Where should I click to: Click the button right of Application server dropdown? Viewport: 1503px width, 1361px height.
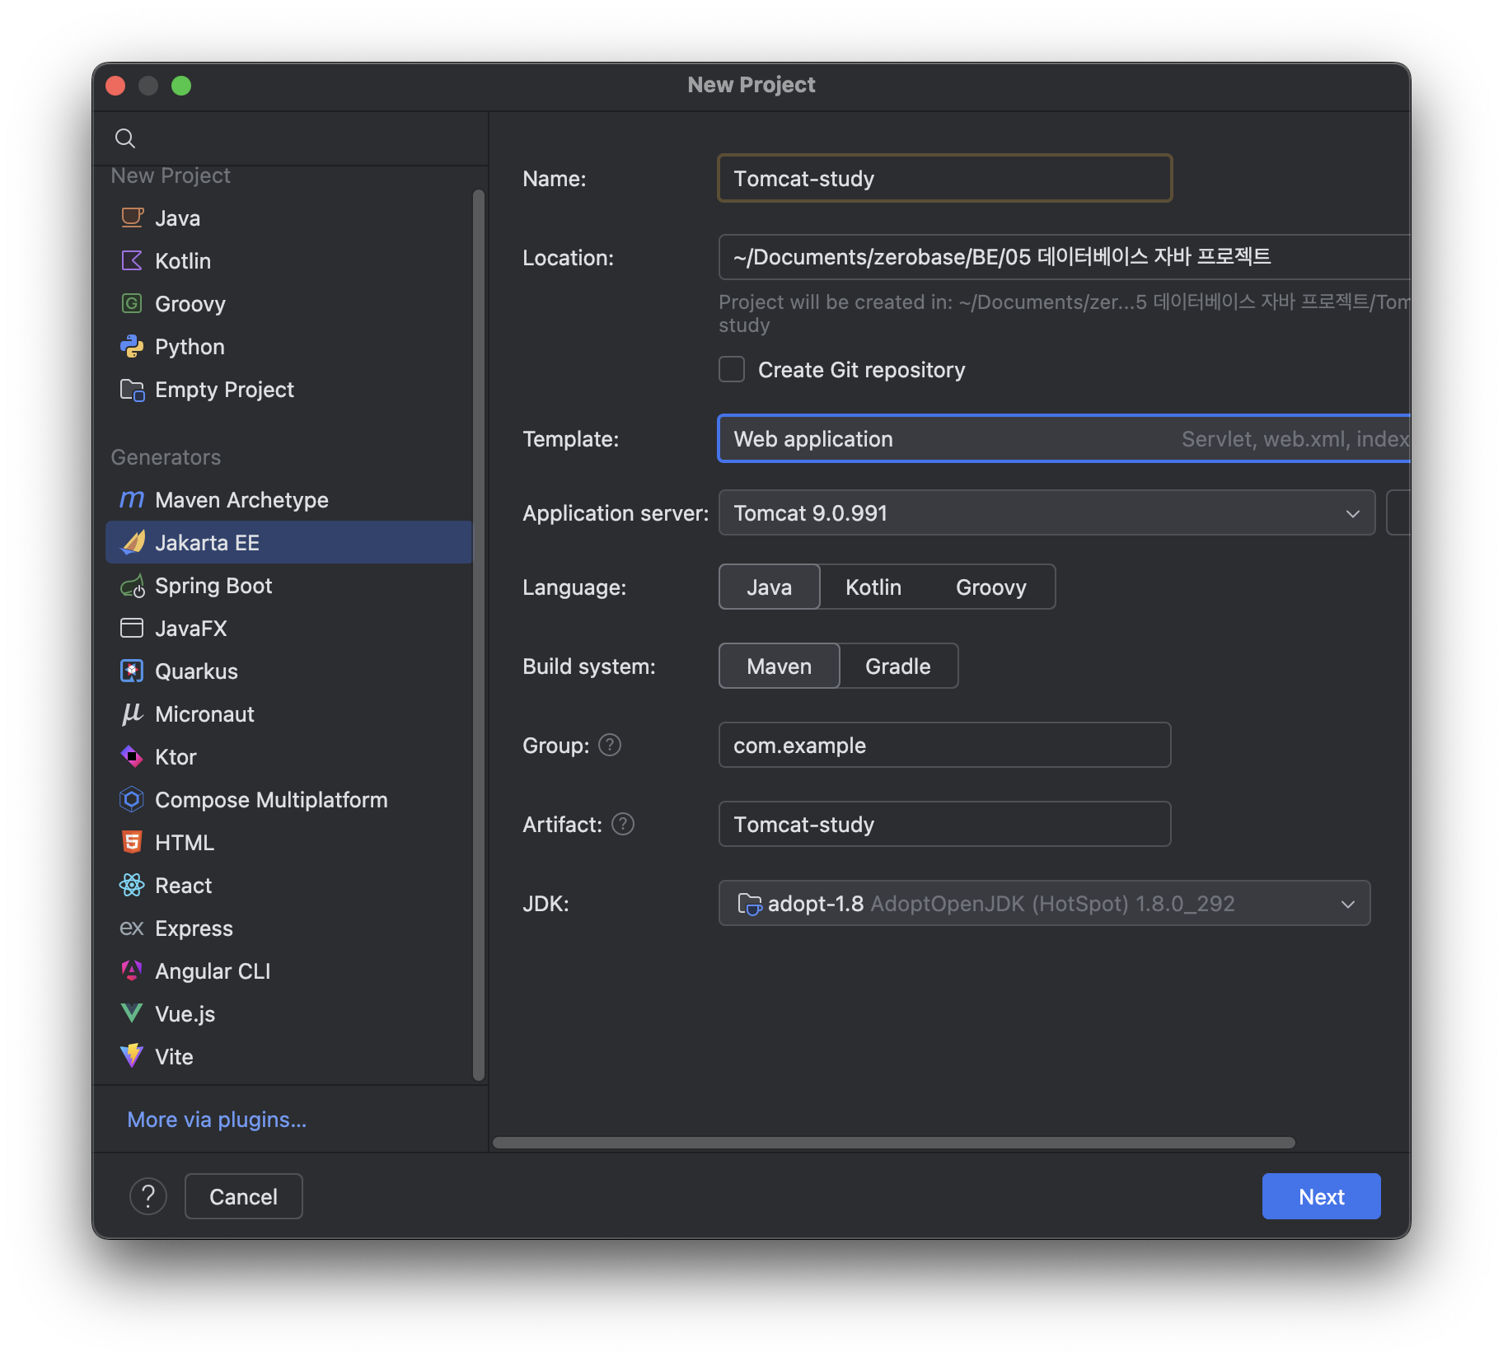pyautogui.click(x=1398, y=512)
